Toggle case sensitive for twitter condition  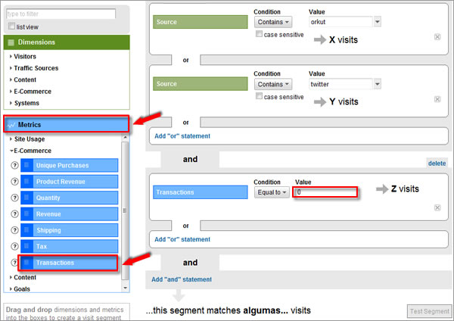pos(260,96)
